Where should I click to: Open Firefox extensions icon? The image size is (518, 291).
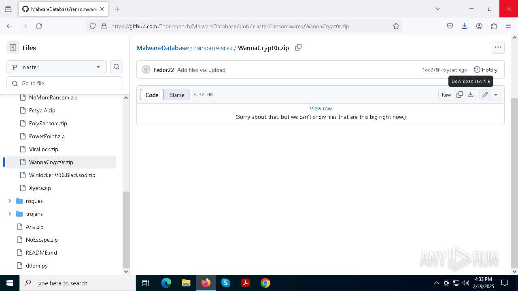click(x=494, y=26)
